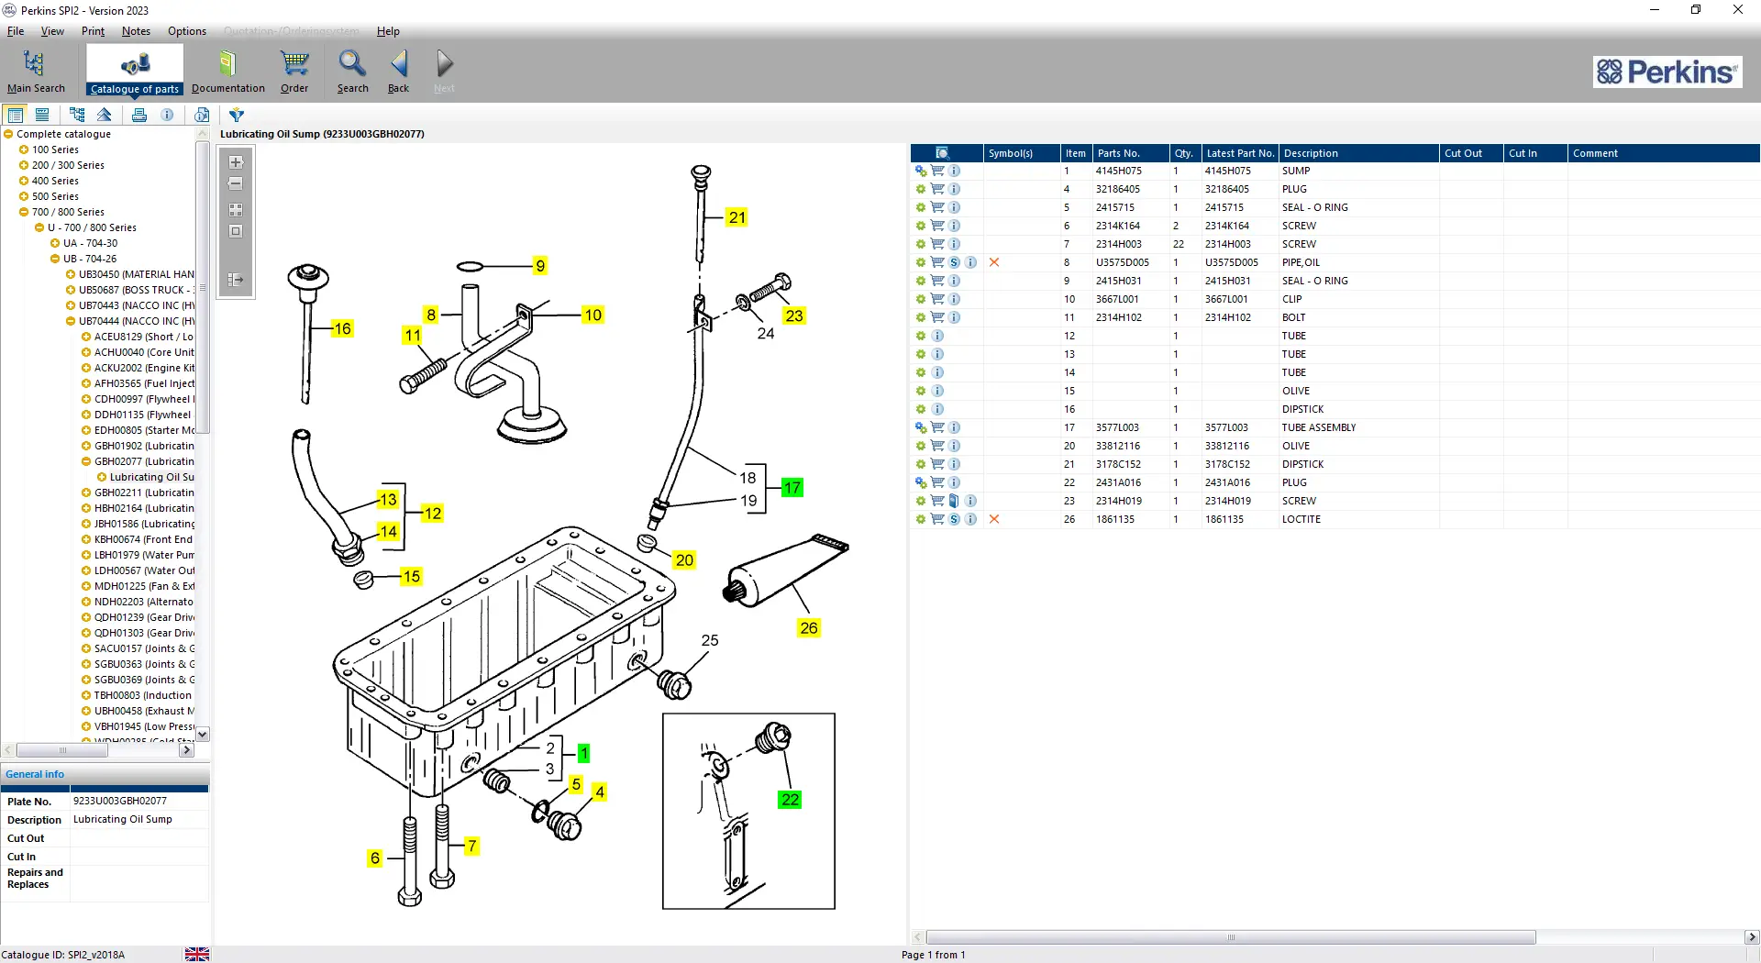Click supersession S icon for PIPE,OIL
Image resolution: width=1761 pixels, height=963 pixels.
954,262
